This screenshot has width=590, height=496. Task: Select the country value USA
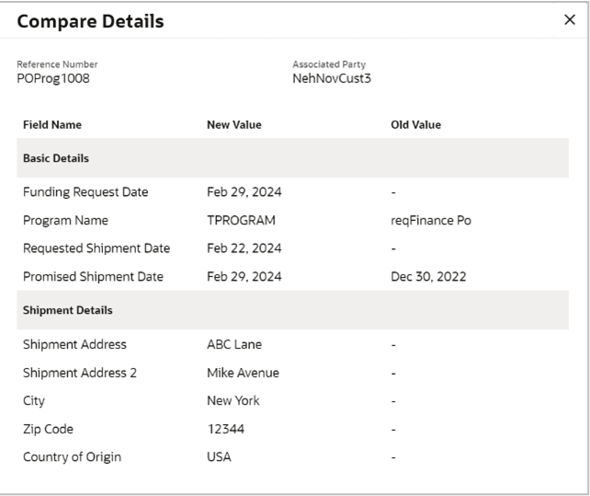click(219, 456)
